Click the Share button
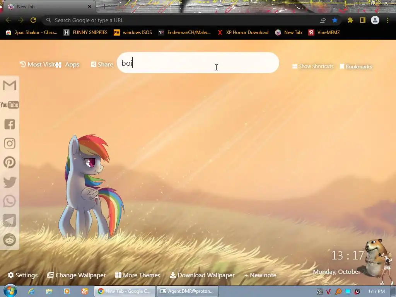 [102, 65]
